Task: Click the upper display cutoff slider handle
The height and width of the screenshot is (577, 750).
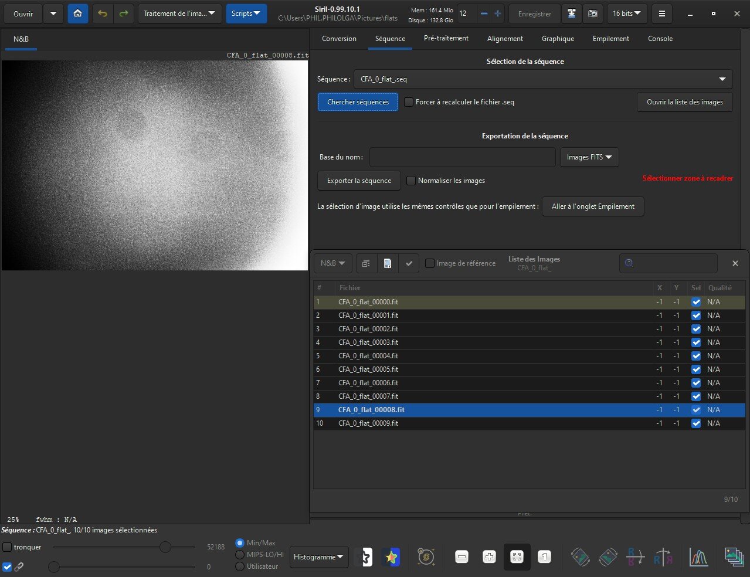Action: point(165,547)
